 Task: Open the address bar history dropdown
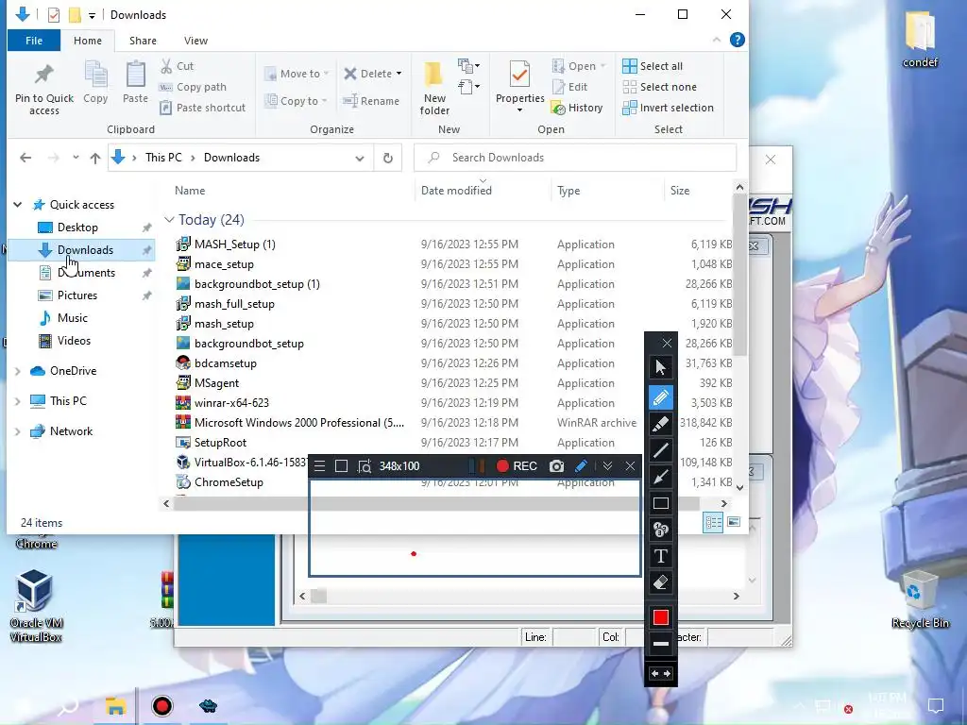coord(360,158)
